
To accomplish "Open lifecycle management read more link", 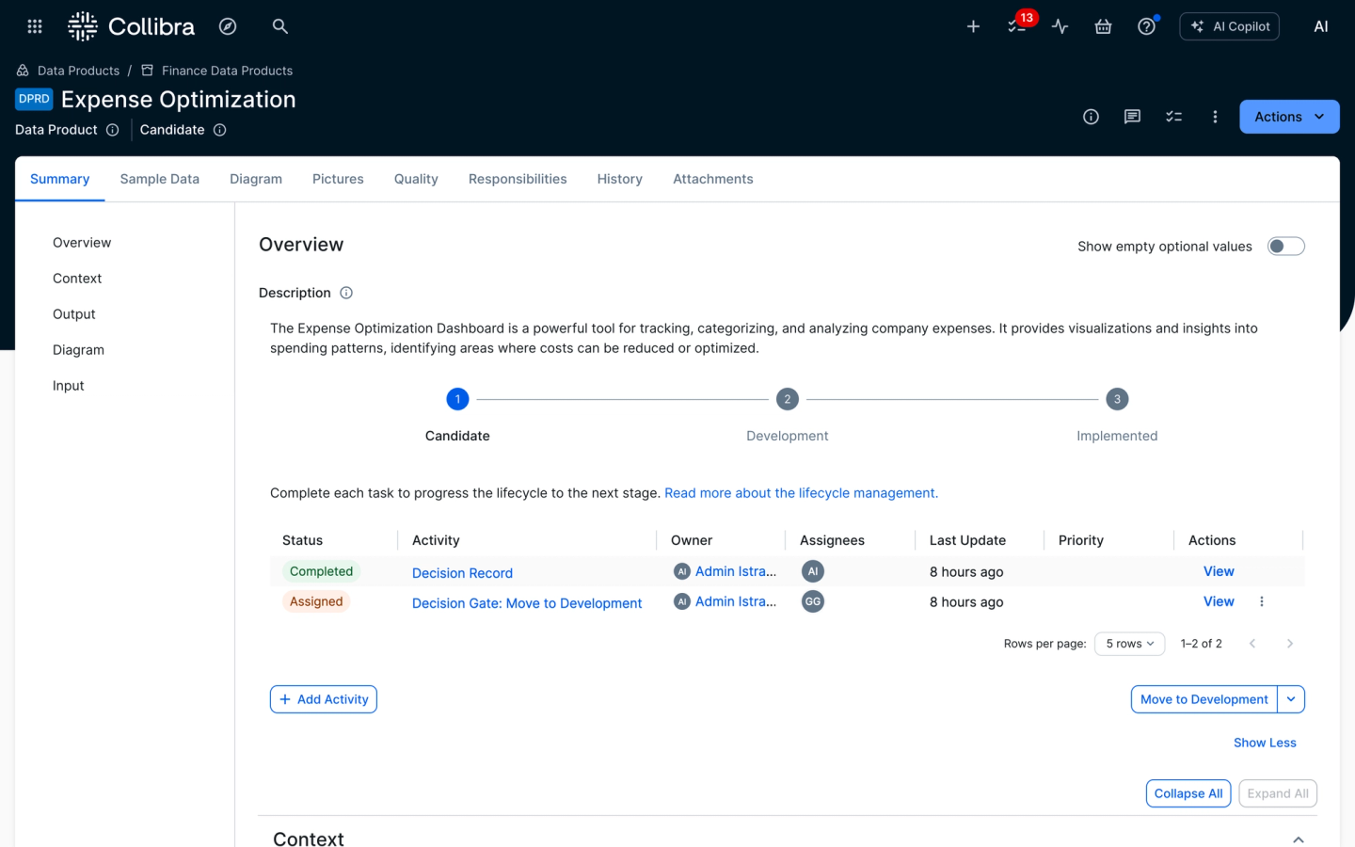I will tap(801, 493).
